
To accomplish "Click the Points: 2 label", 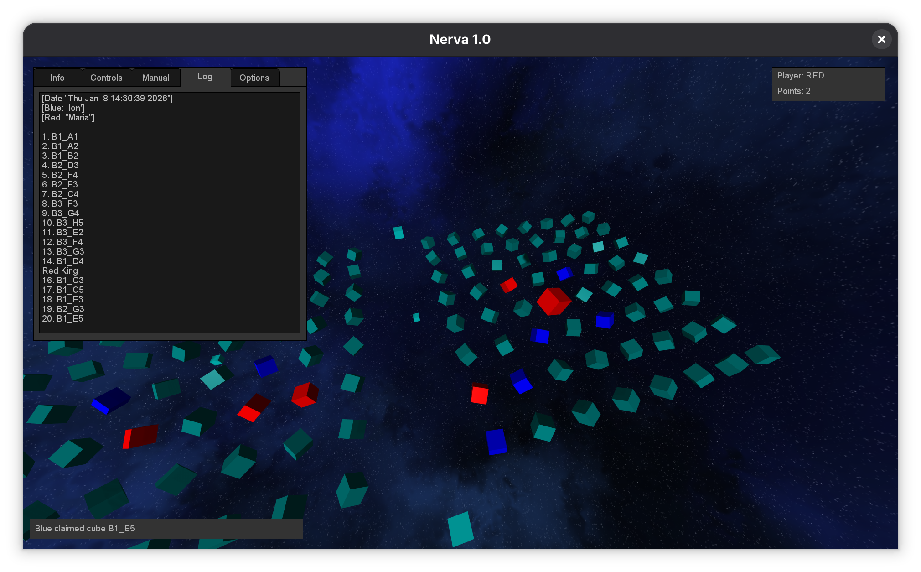I will click(794, 91).
